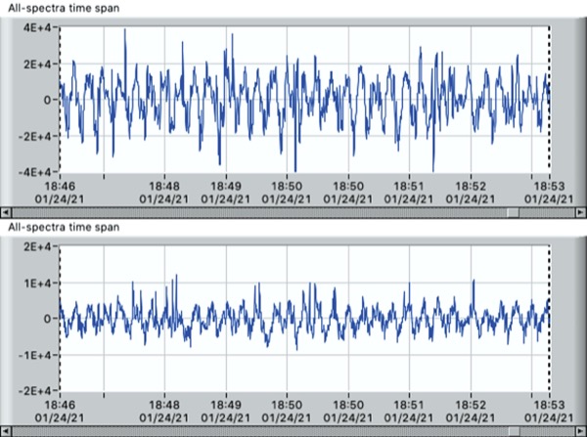Click the 18:48 time label on top chart
The height and width of the screenshot is (437, 587).
[164, 184]
